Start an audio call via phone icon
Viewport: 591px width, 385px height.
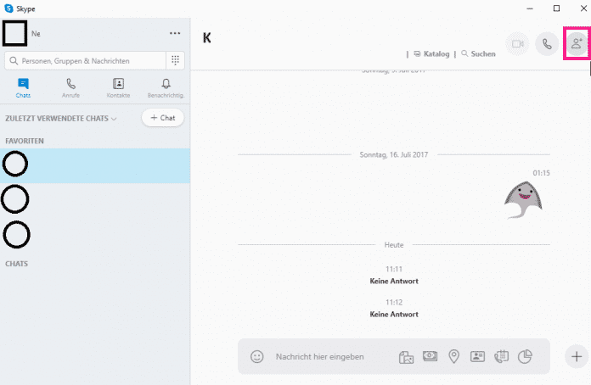[547, 44]
